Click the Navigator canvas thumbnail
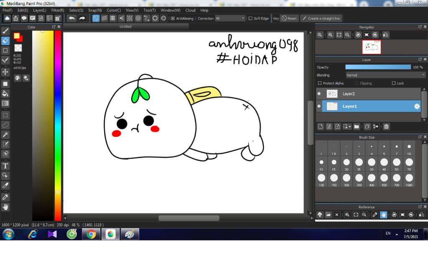Image resolution: width=428 pixels, height=276 pixels. pyautogui.click(x=371, y=47)
